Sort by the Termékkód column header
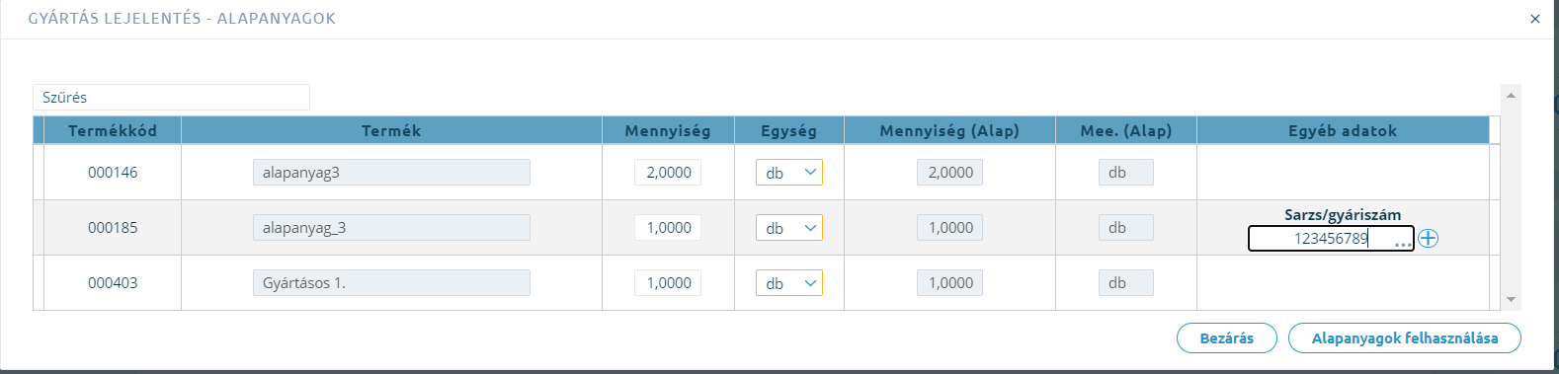Image resolution: width=1559 pixels, height=374 pixels. tap(113, 130)
